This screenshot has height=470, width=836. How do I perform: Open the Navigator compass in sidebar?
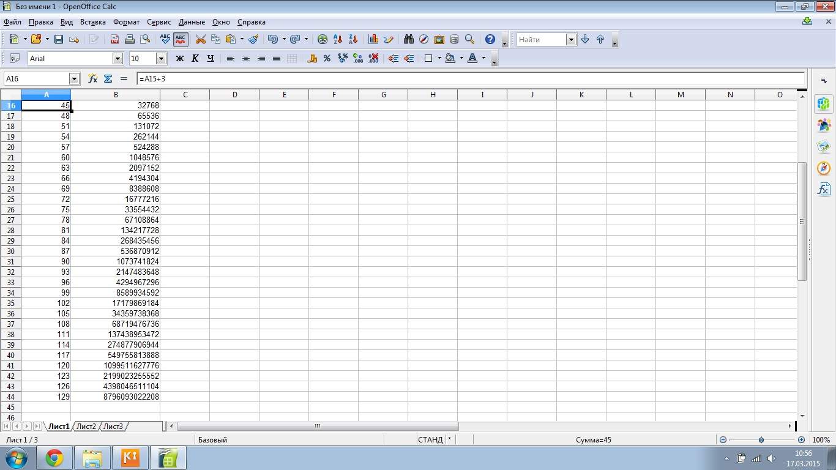point(824,168)
